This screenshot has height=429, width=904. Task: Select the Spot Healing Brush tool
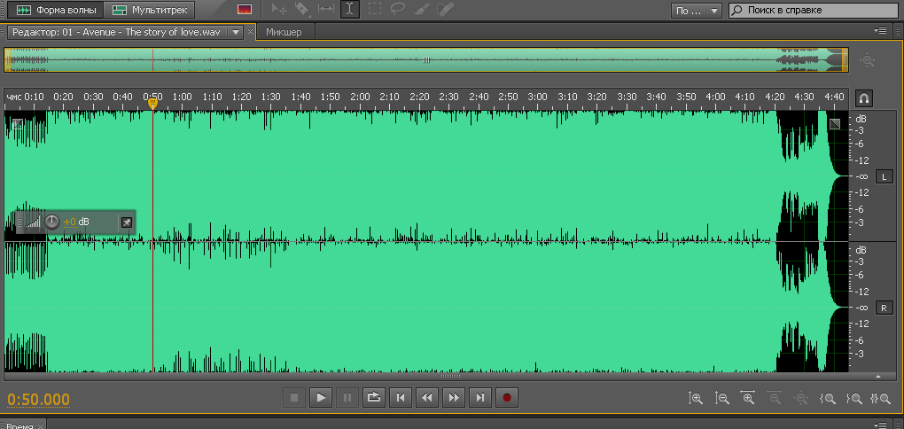(x=445, y=9)
